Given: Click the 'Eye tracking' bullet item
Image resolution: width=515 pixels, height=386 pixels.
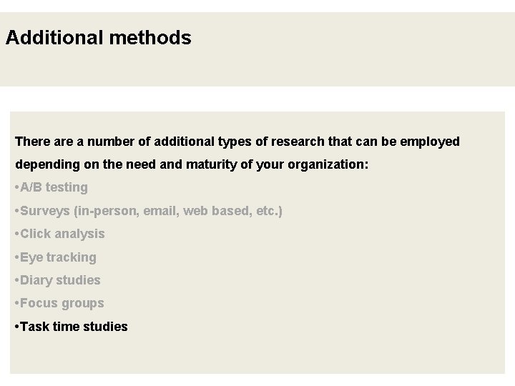Looking at the screenshot, I should point(58,257).
